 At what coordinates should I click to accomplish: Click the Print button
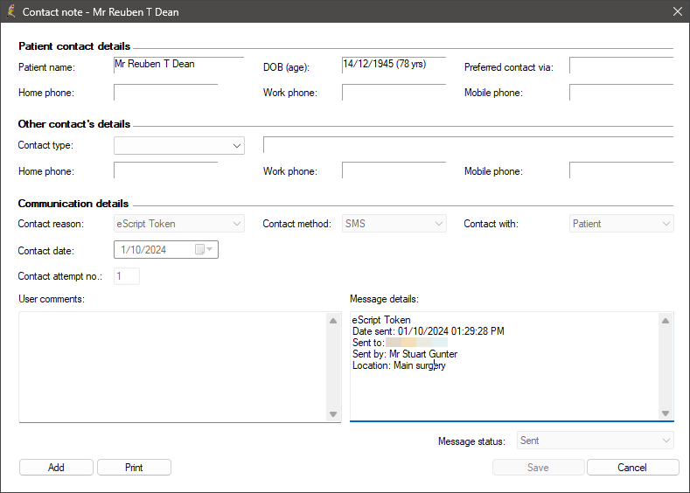[x=134, y=467]
